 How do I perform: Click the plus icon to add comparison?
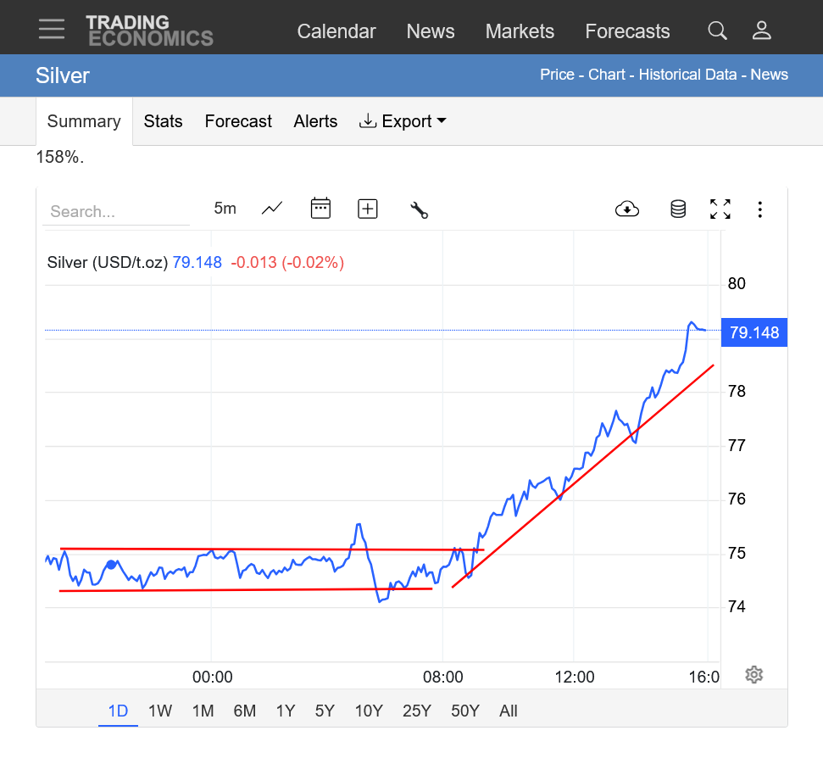368,209
